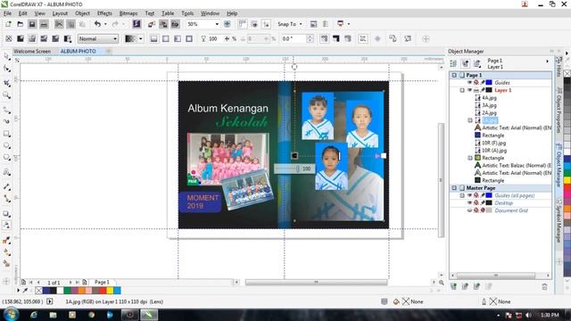Toggle visibility eye of Layer 1
The height and width of the screenshot is (321, 571).
[x=470, y=90]
